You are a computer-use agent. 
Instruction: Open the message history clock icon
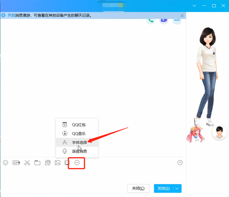[x=180, y=162]
